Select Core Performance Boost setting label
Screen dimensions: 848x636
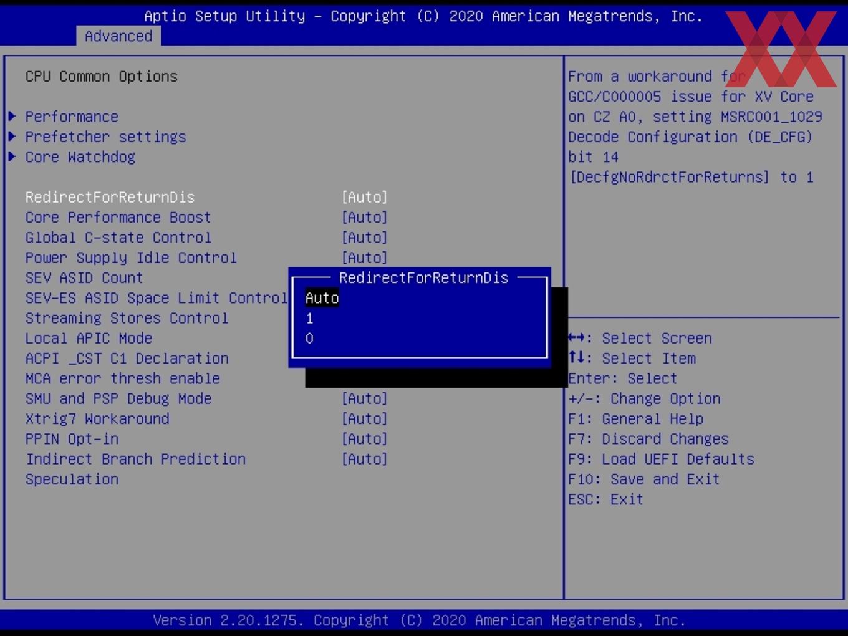118,217
